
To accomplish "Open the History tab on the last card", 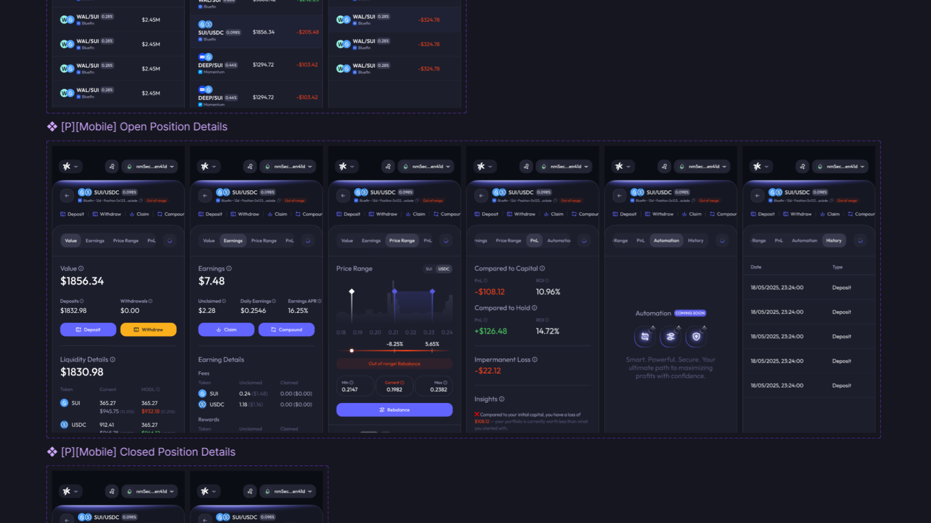I will click(834, 240).
